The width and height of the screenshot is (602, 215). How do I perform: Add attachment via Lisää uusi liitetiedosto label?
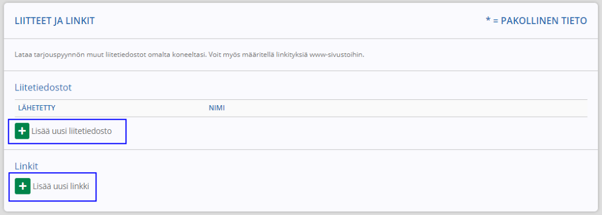tap(72, 132)
